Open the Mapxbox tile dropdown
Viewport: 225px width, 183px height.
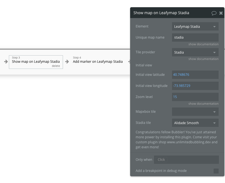tap(195, 112)
